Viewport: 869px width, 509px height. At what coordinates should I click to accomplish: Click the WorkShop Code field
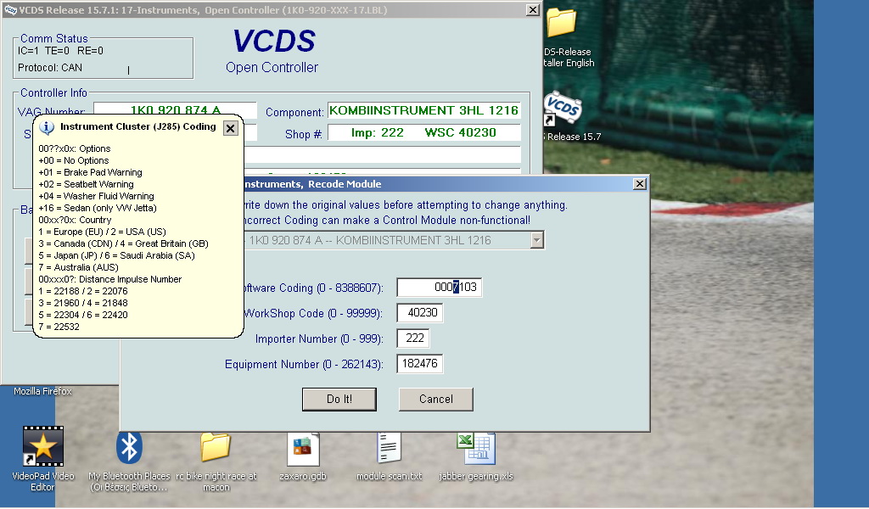pyautogui.click(x=419, y=313)
